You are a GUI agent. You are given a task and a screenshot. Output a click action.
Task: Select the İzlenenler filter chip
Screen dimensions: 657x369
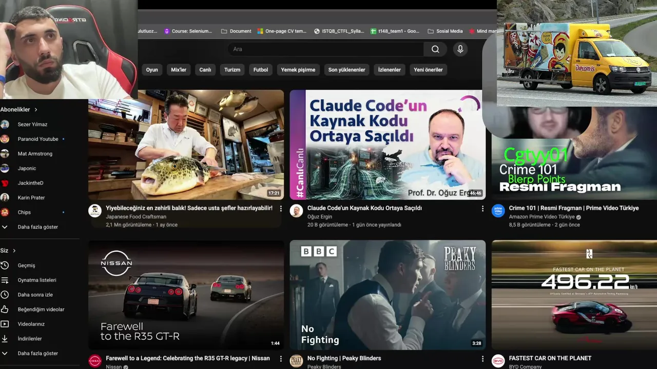point(390,70)
